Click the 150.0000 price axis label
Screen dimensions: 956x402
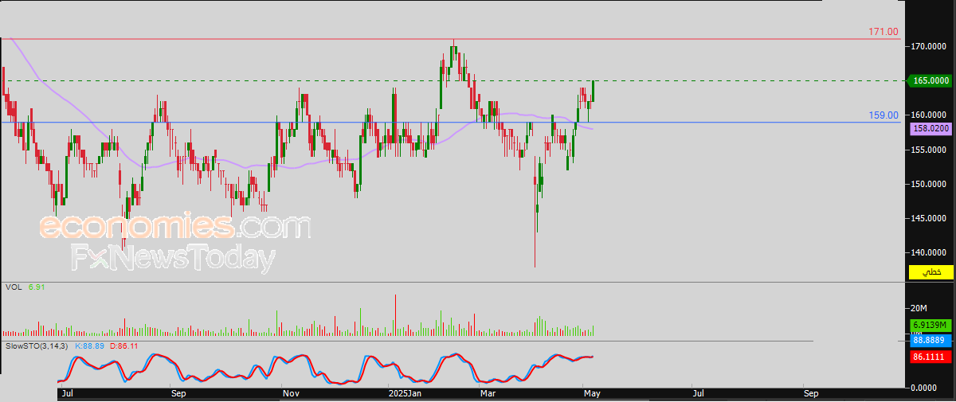point(929,184)
